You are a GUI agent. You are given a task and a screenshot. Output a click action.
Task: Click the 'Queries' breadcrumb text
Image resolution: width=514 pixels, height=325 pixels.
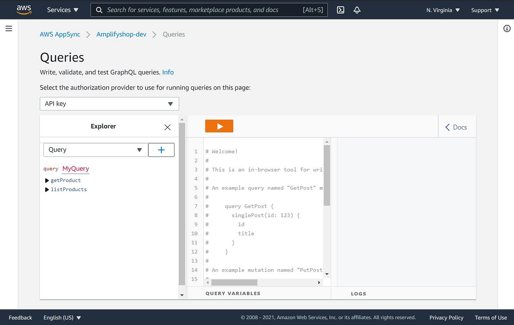click(174, 34)
